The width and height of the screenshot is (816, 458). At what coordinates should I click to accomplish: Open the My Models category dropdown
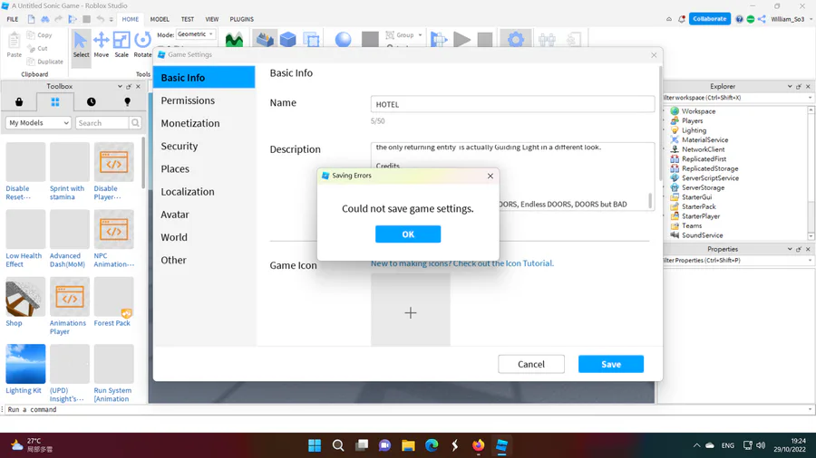38,123
